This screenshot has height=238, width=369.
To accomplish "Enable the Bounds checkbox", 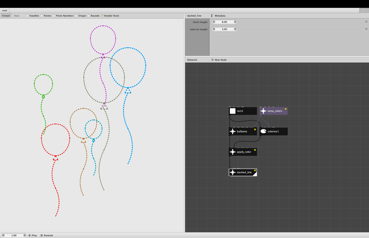I will [x=89, y=16].
